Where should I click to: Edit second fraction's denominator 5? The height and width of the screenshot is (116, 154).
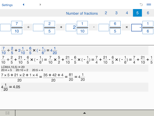pos(50,31)
